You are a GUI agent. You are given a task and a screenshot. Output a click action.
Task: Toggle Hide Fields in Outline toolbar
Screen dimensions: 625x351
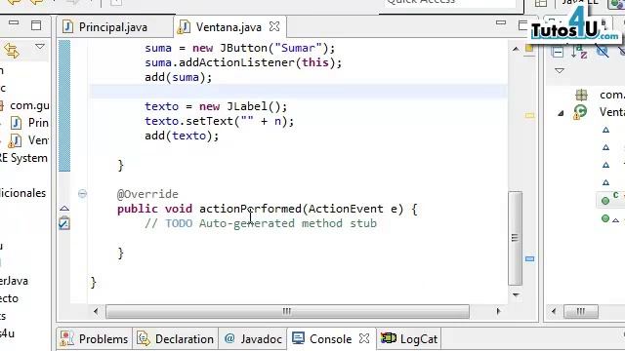[602, 51]
